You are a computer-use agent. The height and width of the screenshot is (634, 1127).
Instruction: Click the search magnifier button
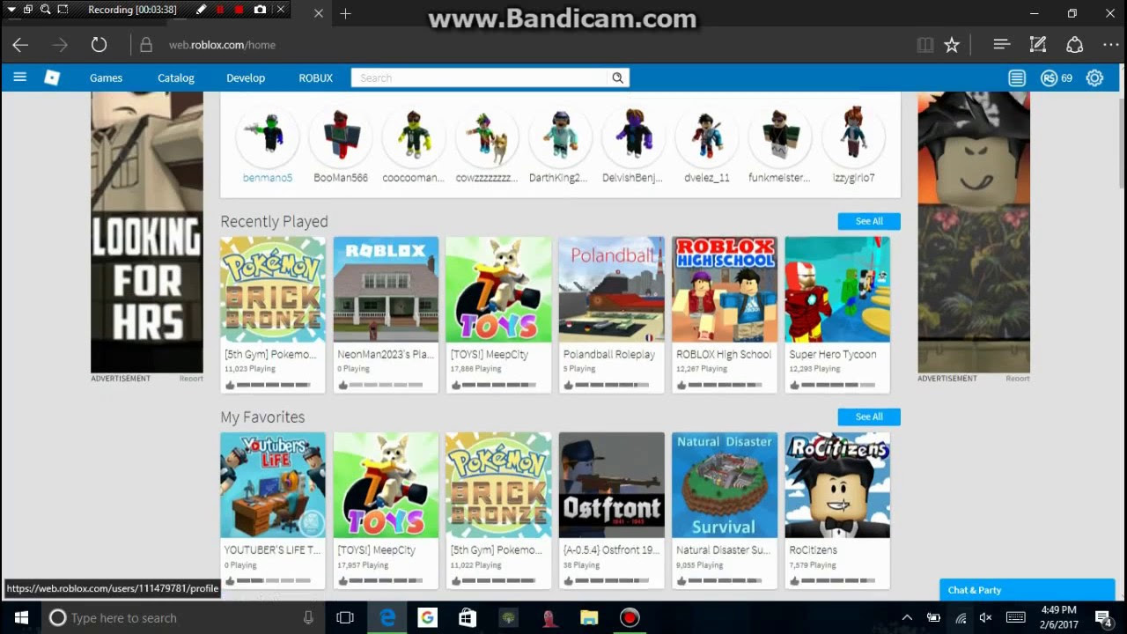[x=618, y=77]
